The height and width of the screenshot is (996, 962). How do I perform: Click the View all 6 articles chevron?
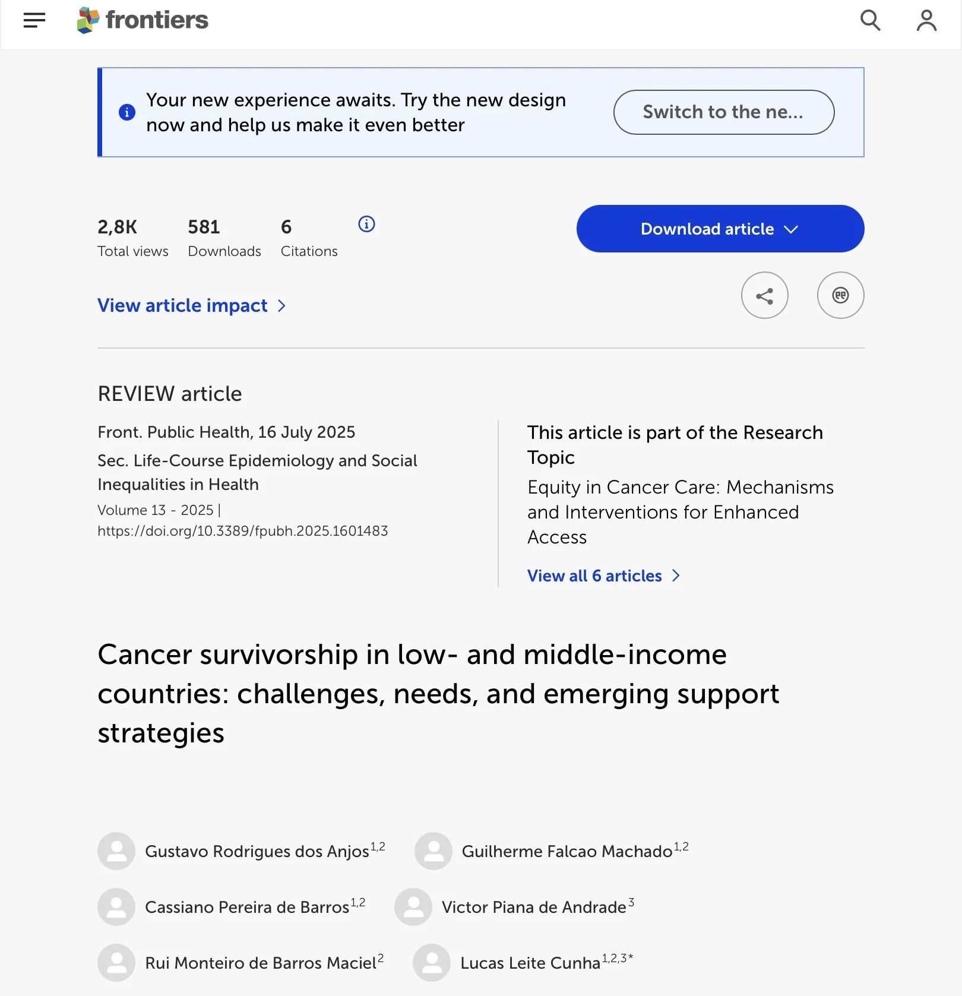click(x=676, y=576)
